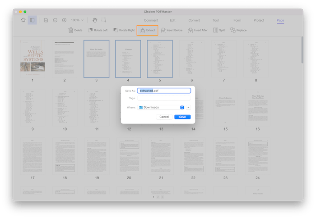Zoom in with the plus icon
Screen dimensions: 316x218
(x=64, y=20)
